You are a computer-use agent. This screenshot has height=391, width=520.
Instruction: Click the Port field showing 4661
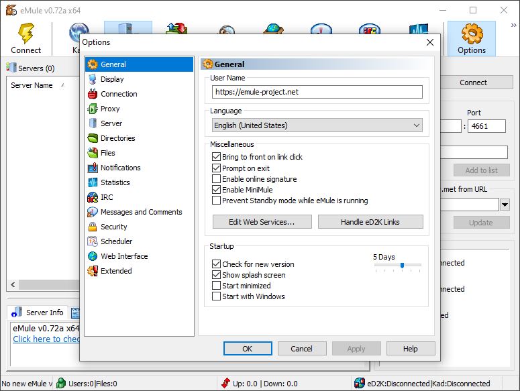[x=486, y=126]
